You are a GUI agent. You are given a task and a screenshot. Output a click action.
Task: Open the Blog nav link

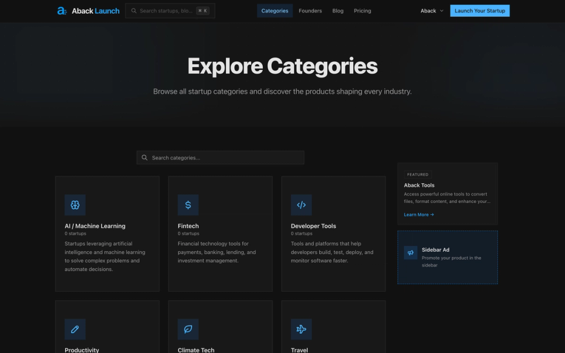pyautogui.click(x=338, y=11)
